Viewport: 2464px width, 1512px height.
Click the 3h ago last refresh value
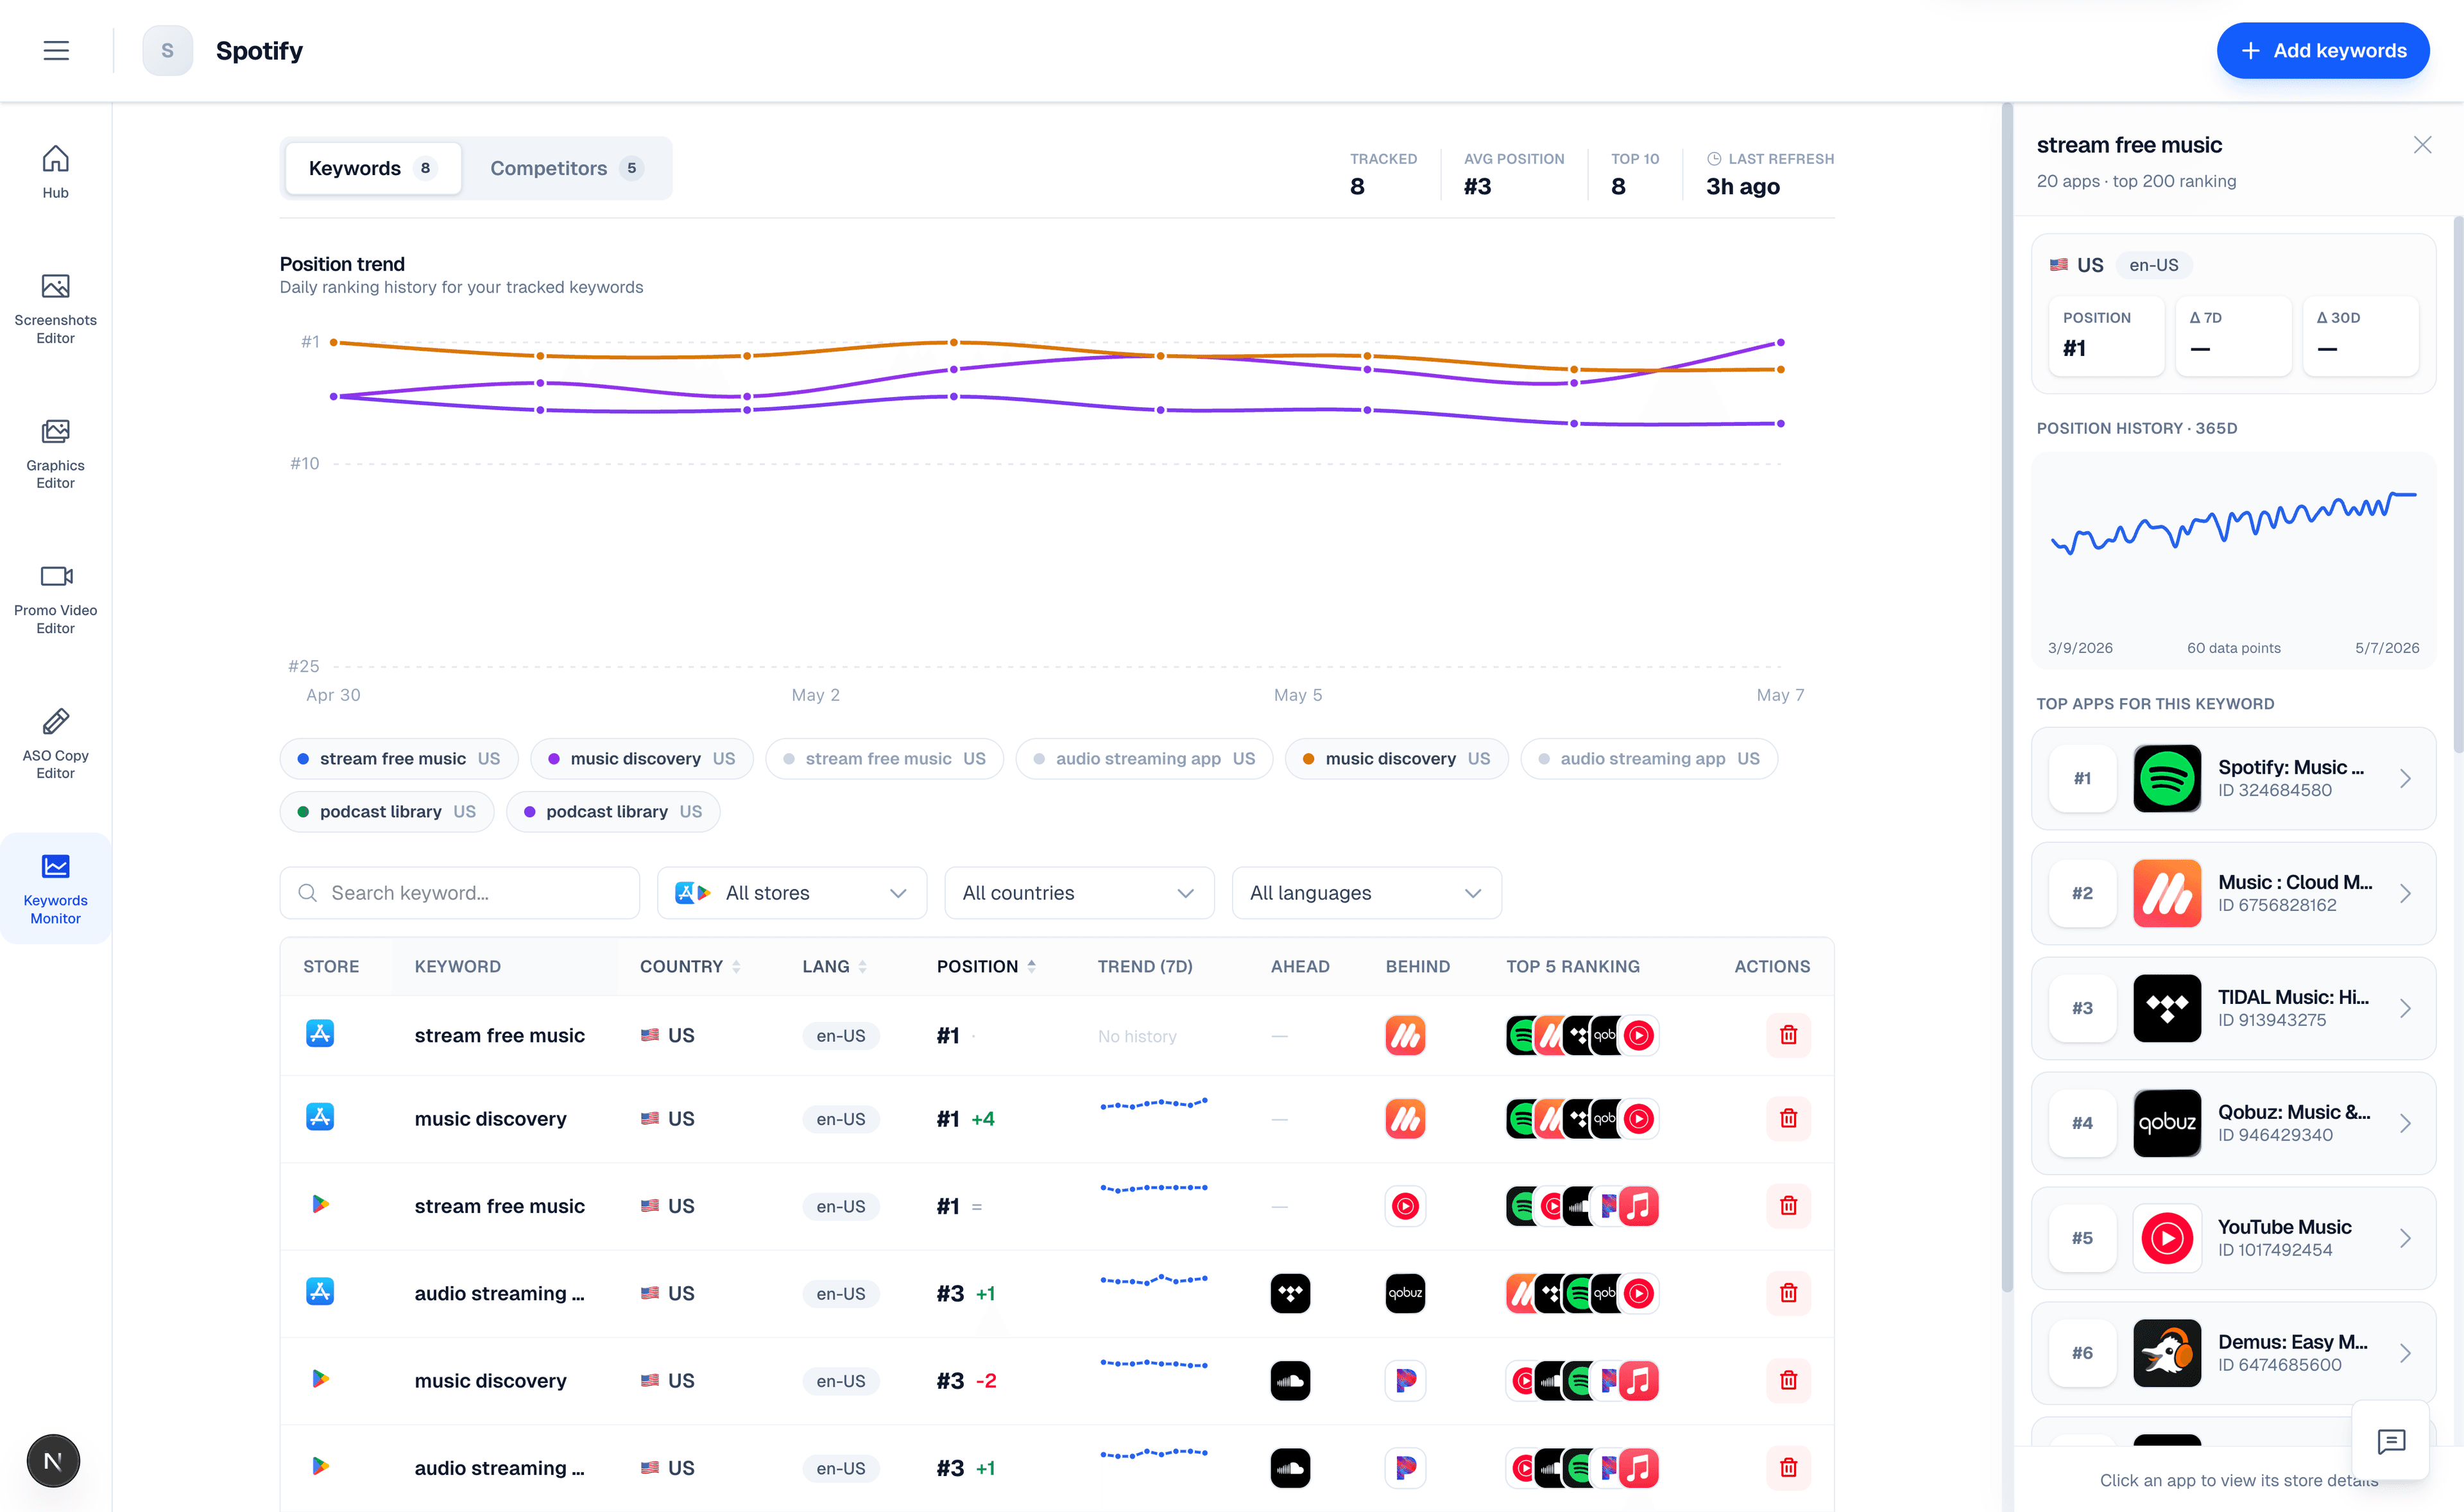click(1742, 186)
